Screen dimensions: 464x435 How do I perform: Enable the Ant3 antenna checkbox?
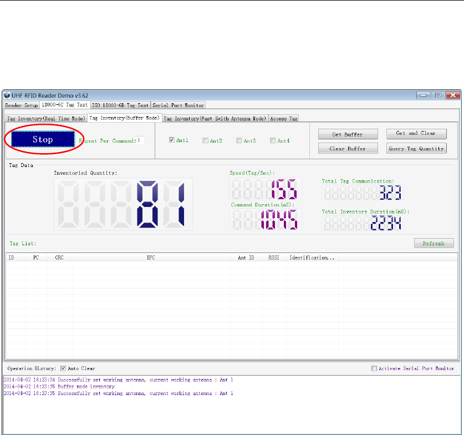[x=239, y=141]
